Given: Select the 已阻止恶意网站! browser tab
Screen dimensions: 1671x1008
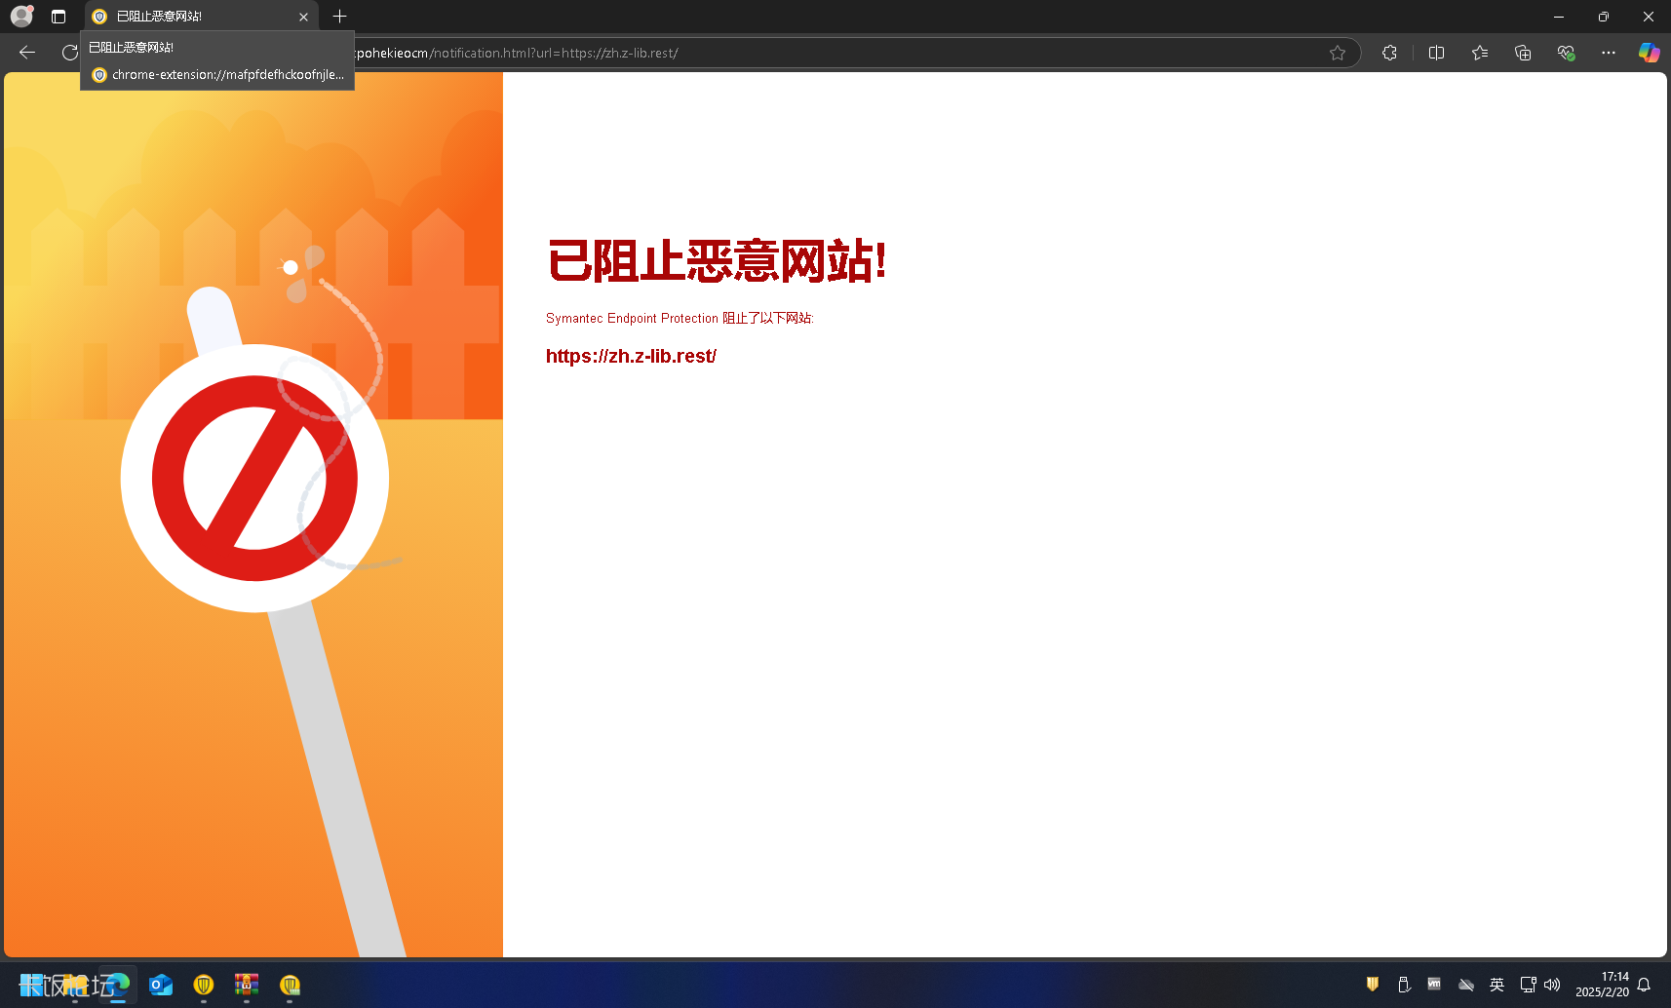Looking at the screenshot, I should pos(202,17).
